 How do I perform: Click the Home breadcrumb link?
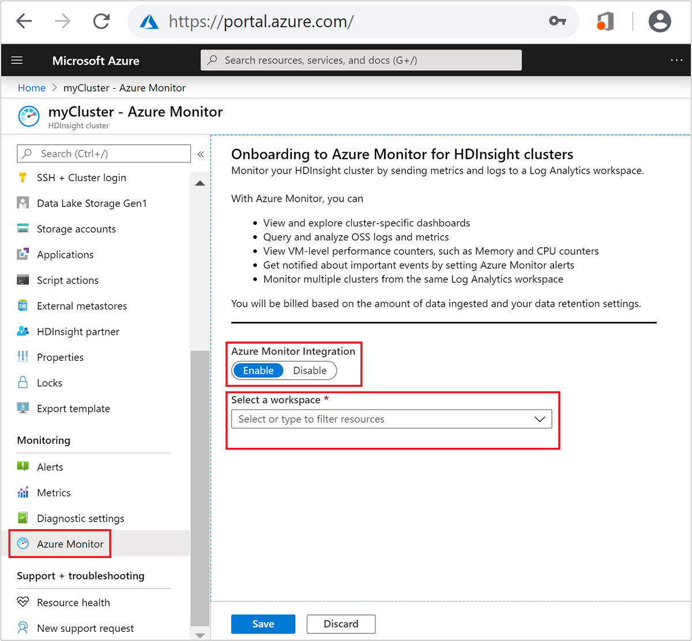[32, 88]
